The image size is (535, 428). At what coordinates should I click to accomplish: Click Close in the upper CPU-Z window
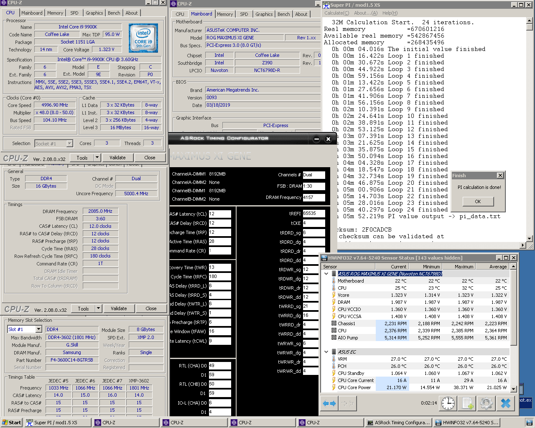coord(150,158)
